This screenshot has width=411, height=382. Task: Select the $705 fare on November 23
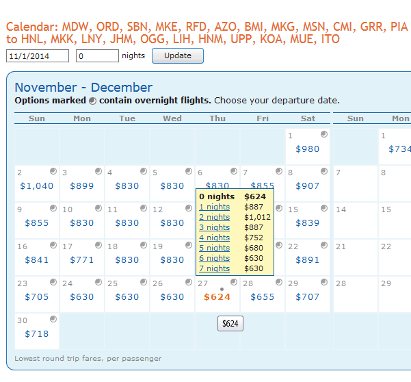37,296
